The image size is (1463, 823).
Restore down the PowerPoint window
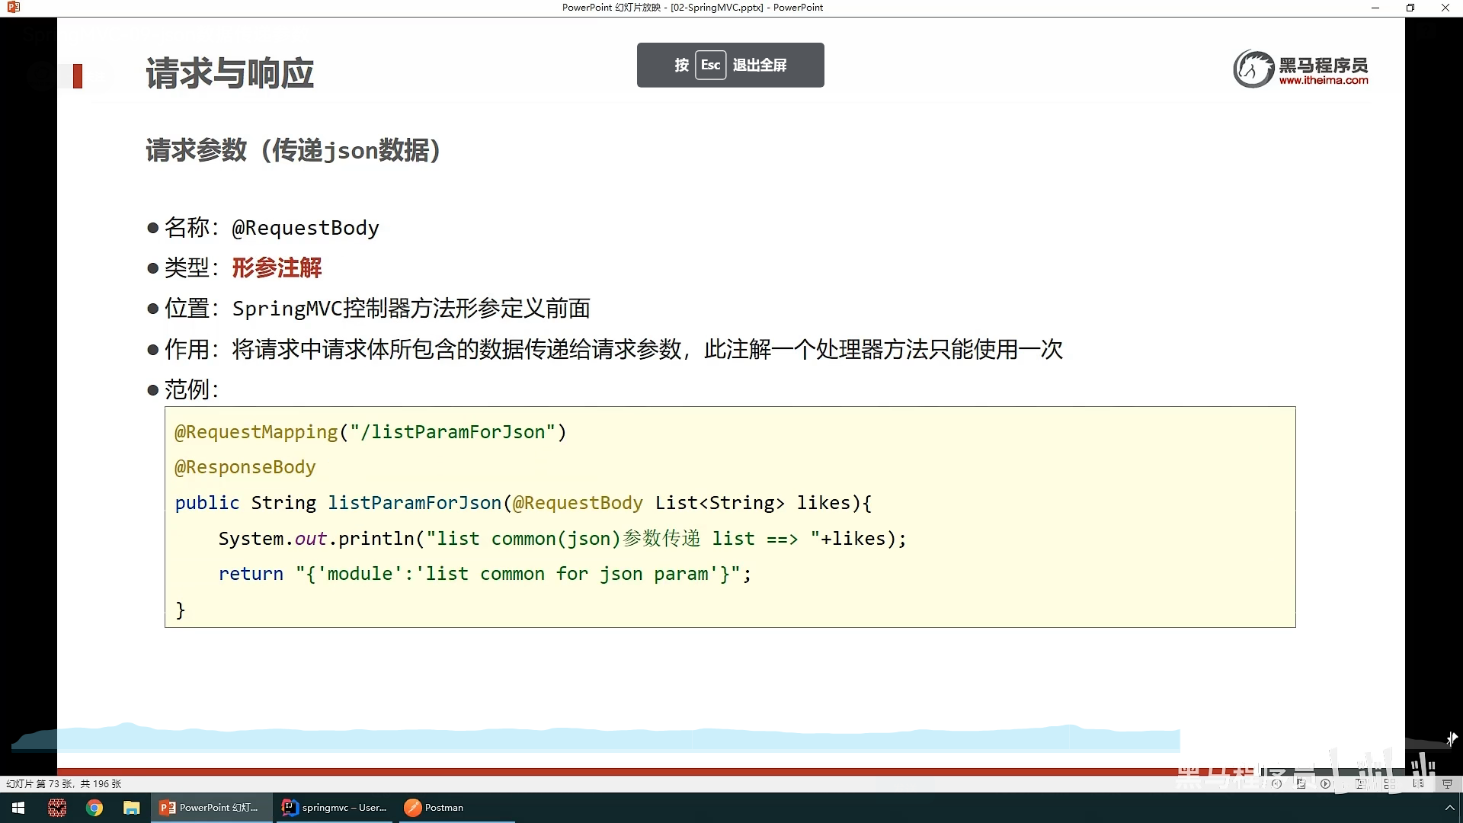pos(1410,8)
